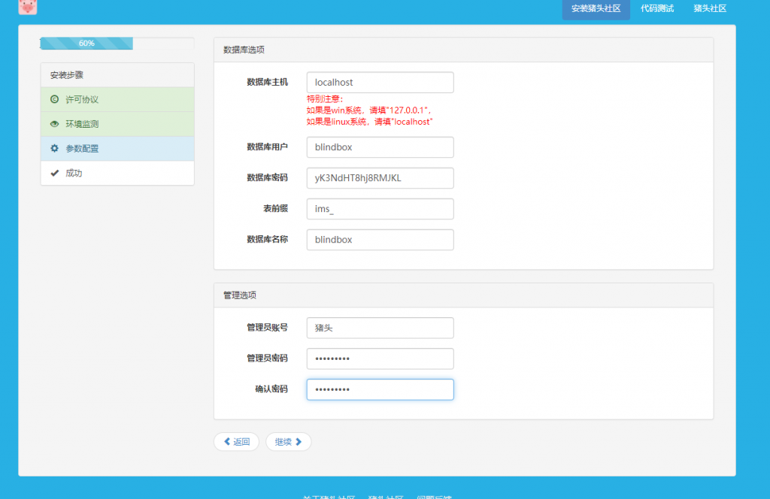Select the 成功 step
Screen dimensions: 770x499
tap(117, 173)
